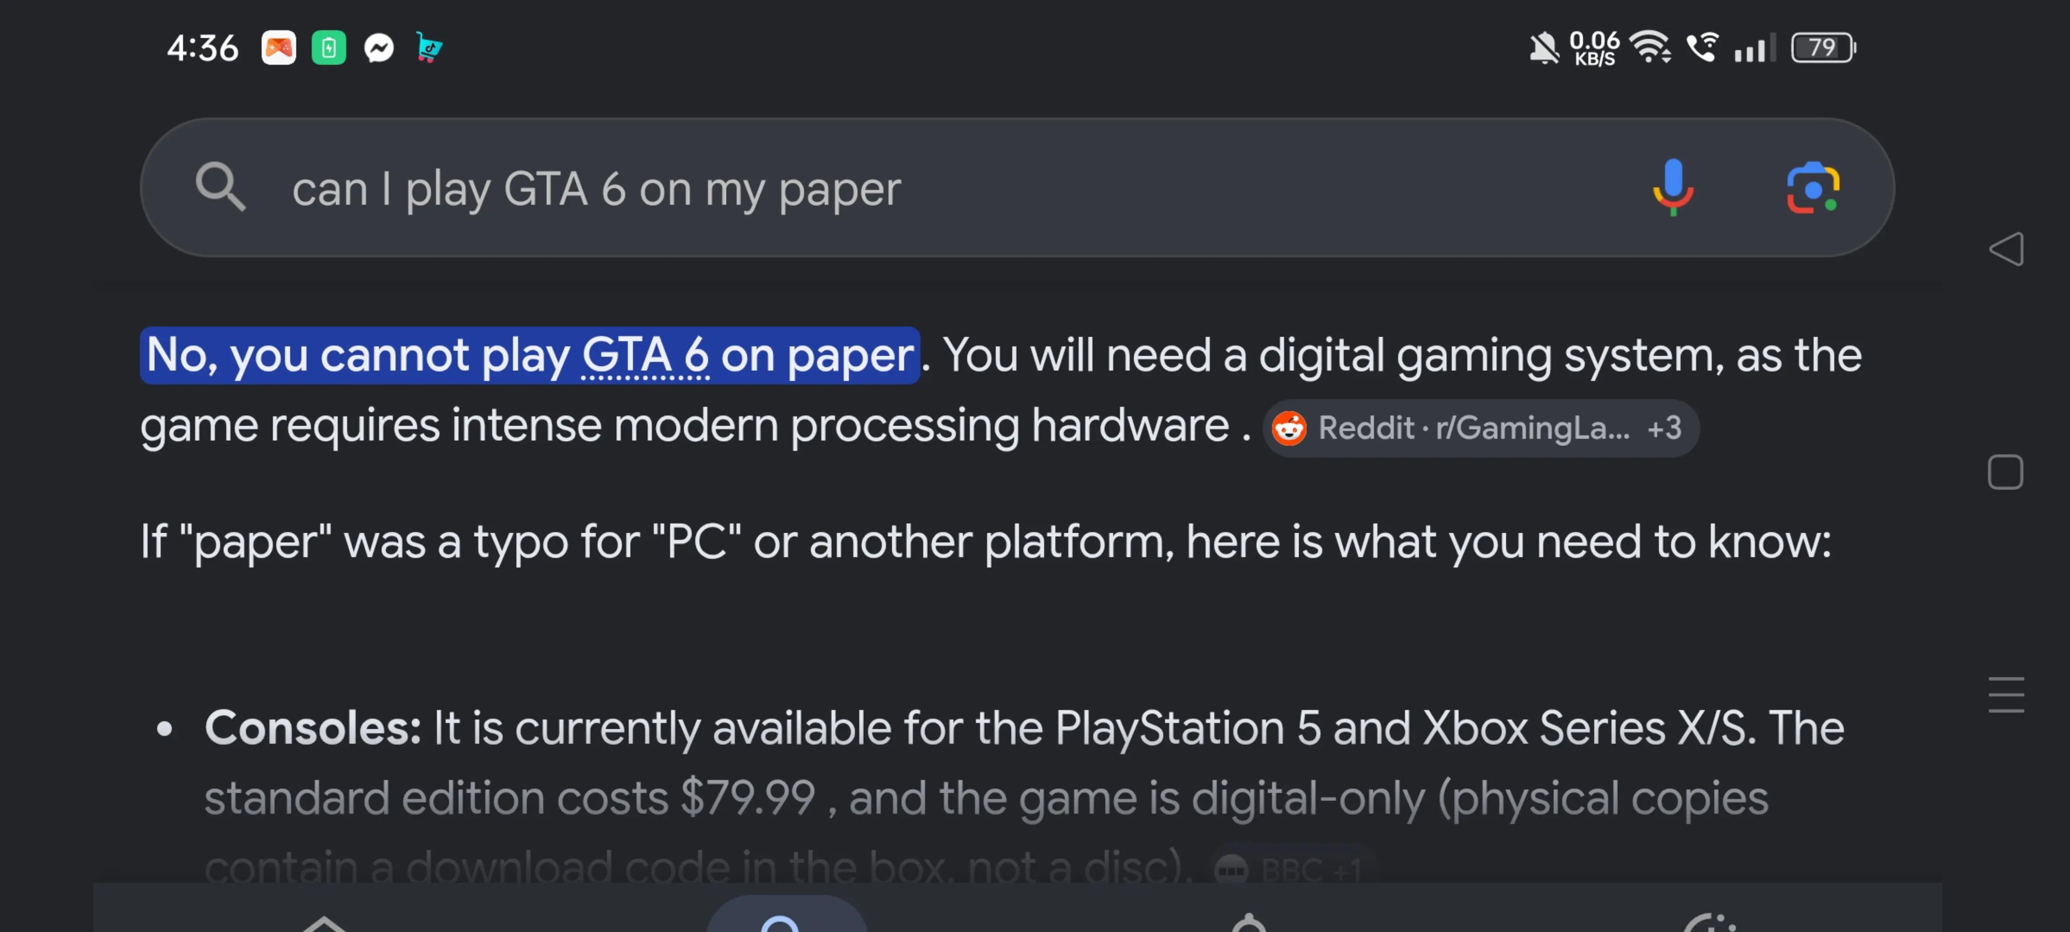This screenshot has height=932, width=2070.
Task: Tap the square home navigation button
Action: [2006, 472]
